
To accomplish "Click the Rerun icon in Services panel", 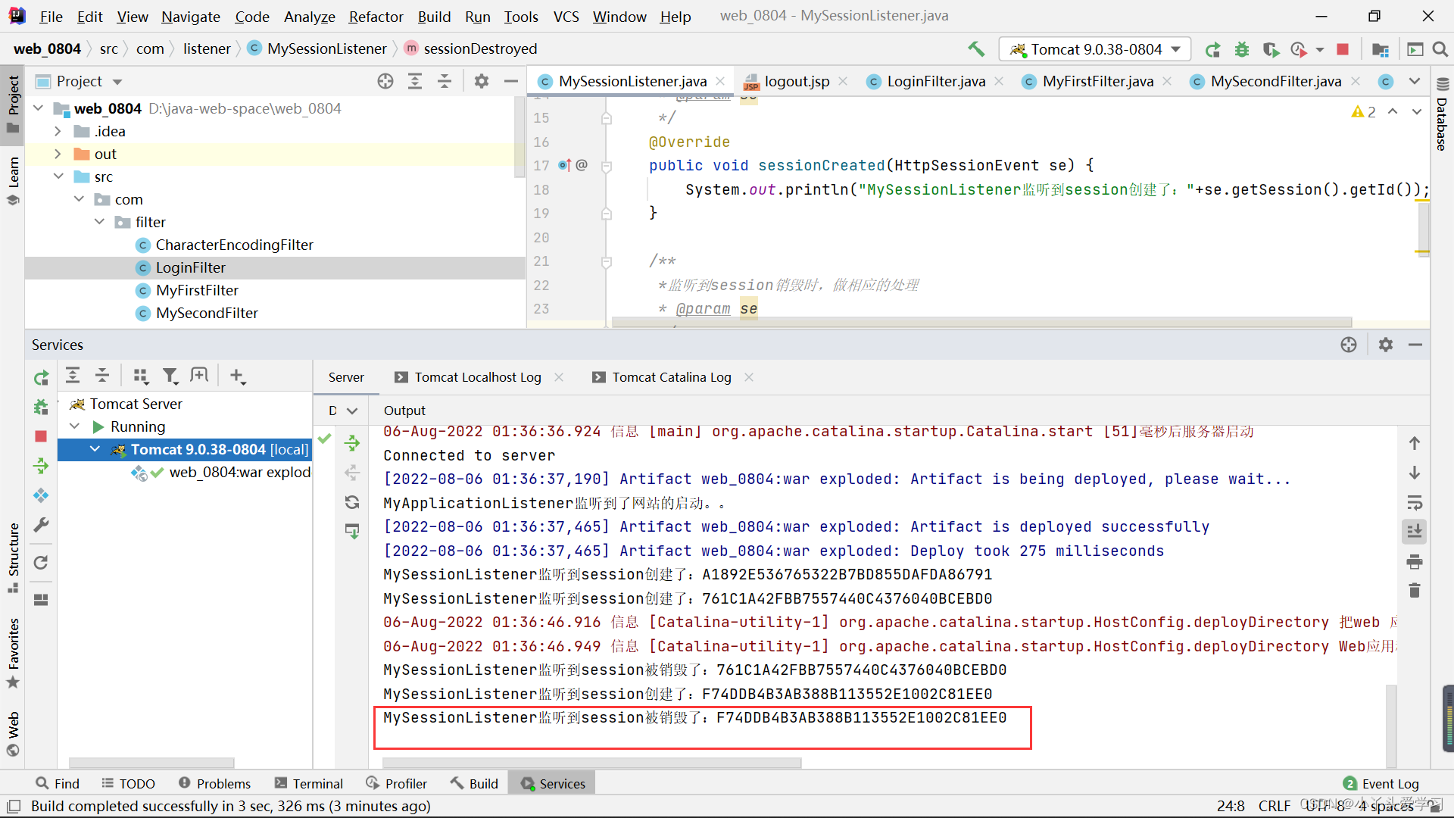I will [41, 377].
